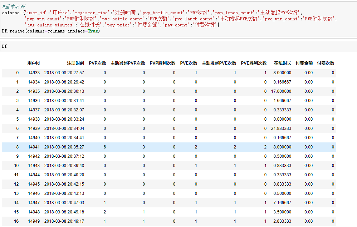Click the PVP胜利次数 column header
Screen dimensions: 357x227
162,63
